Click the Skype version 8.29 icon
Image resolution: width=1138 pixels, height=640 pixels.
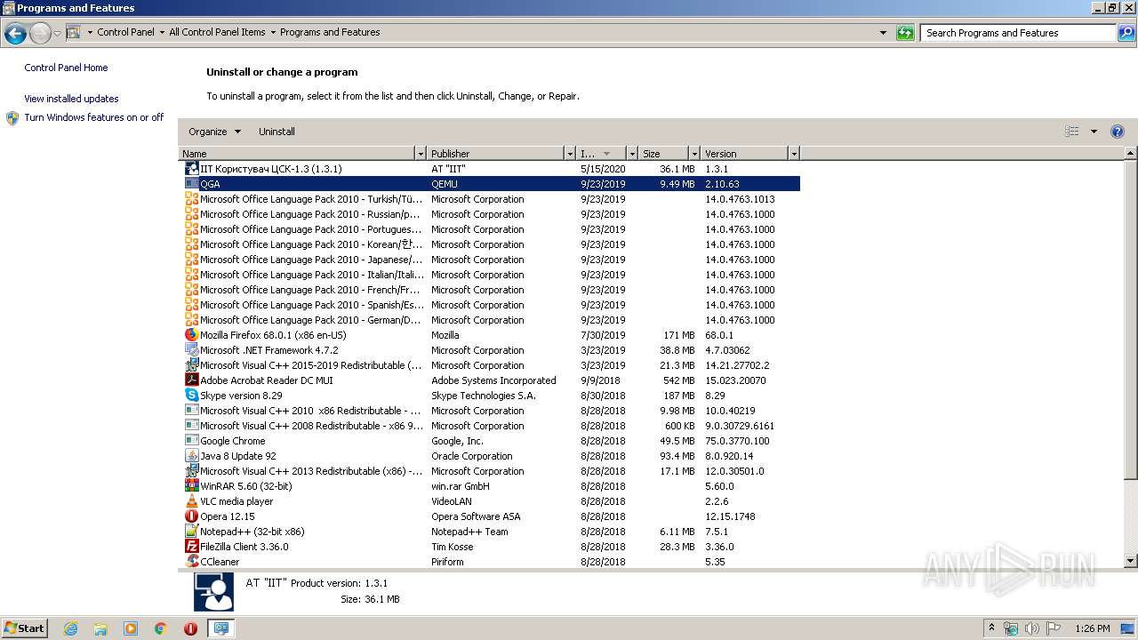coord(191,396)
